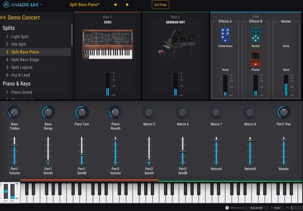Select the 1 - Light Split preset
The height and width of the screenshot is (211, 303).
[36, 37]
